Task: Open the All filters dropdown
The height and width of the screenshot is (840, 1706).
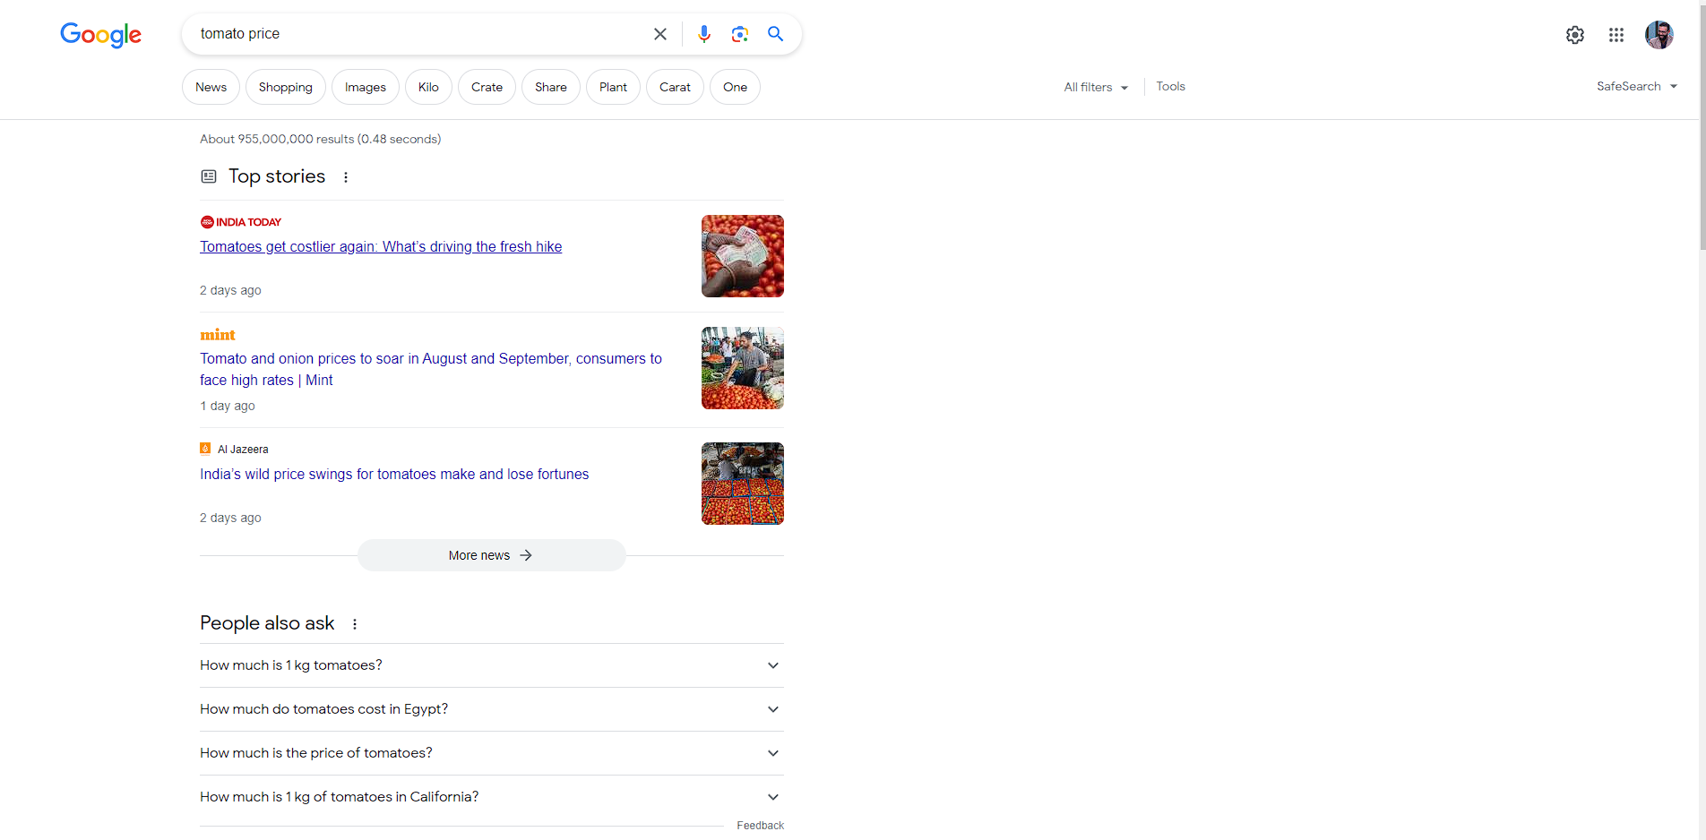Action: pos(1096,87)
